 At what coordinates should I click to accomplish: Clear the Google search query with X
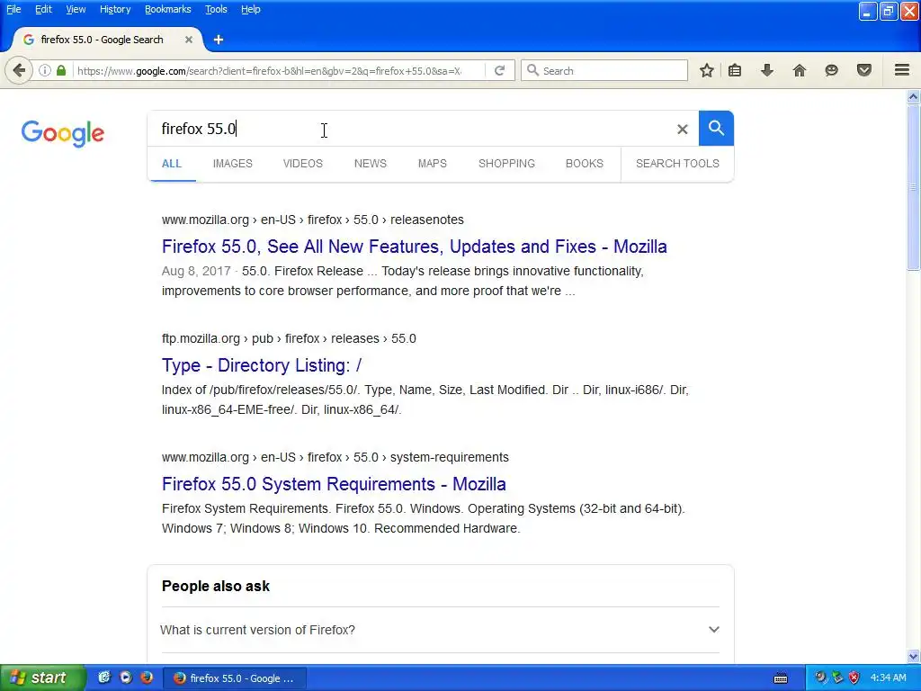point(682,130)
